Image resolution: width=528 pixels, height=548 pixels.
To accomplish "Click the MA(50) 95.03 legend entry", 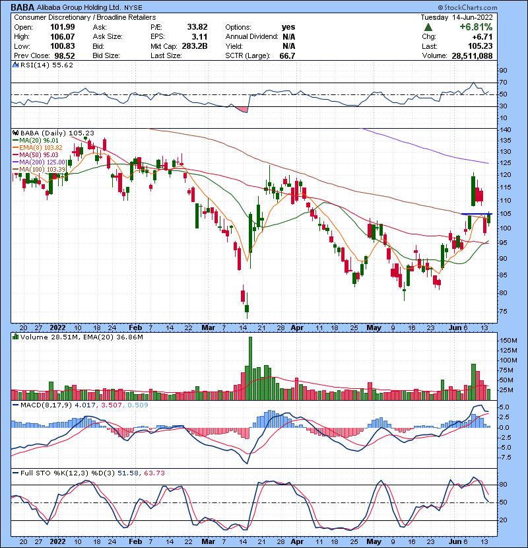I will [x=39, y=154].
